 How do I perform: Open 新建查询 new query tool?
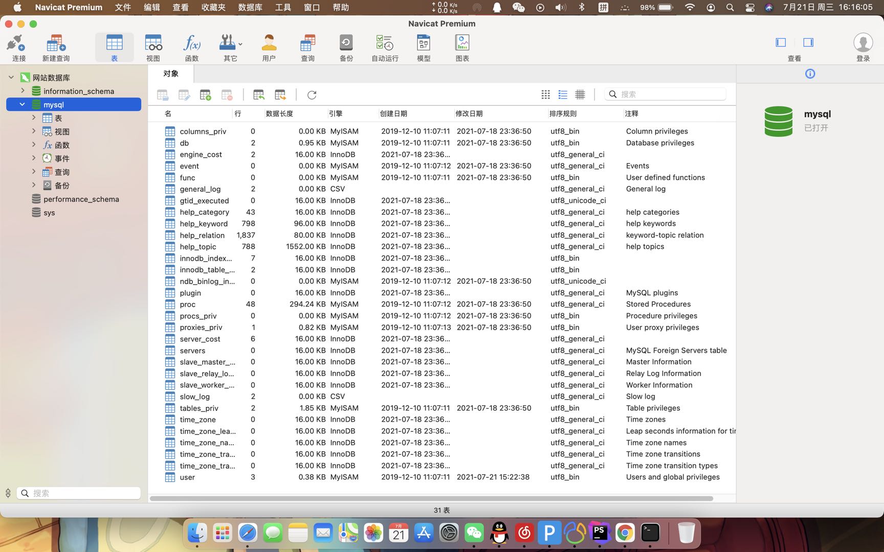click(56, 48)
